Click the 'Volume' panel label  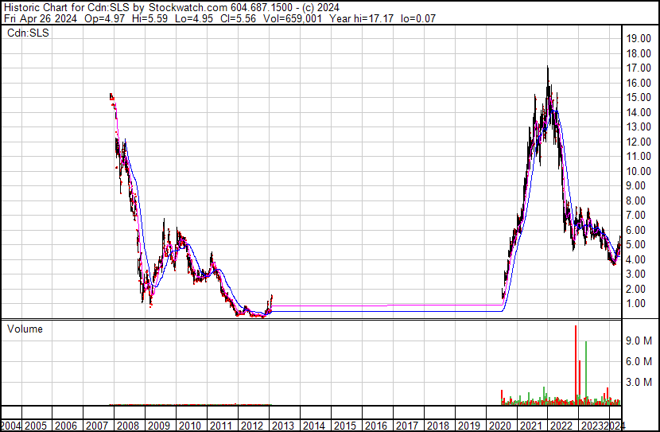(x=25, y=329)
